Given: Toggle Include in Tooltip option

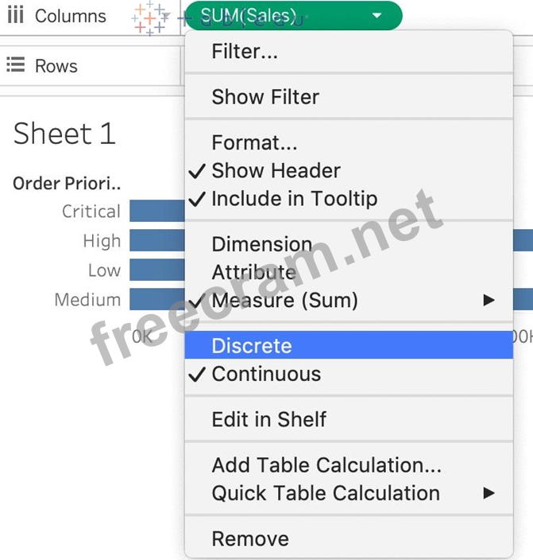Looking at the screenshot, I should [x=294, y=199].
